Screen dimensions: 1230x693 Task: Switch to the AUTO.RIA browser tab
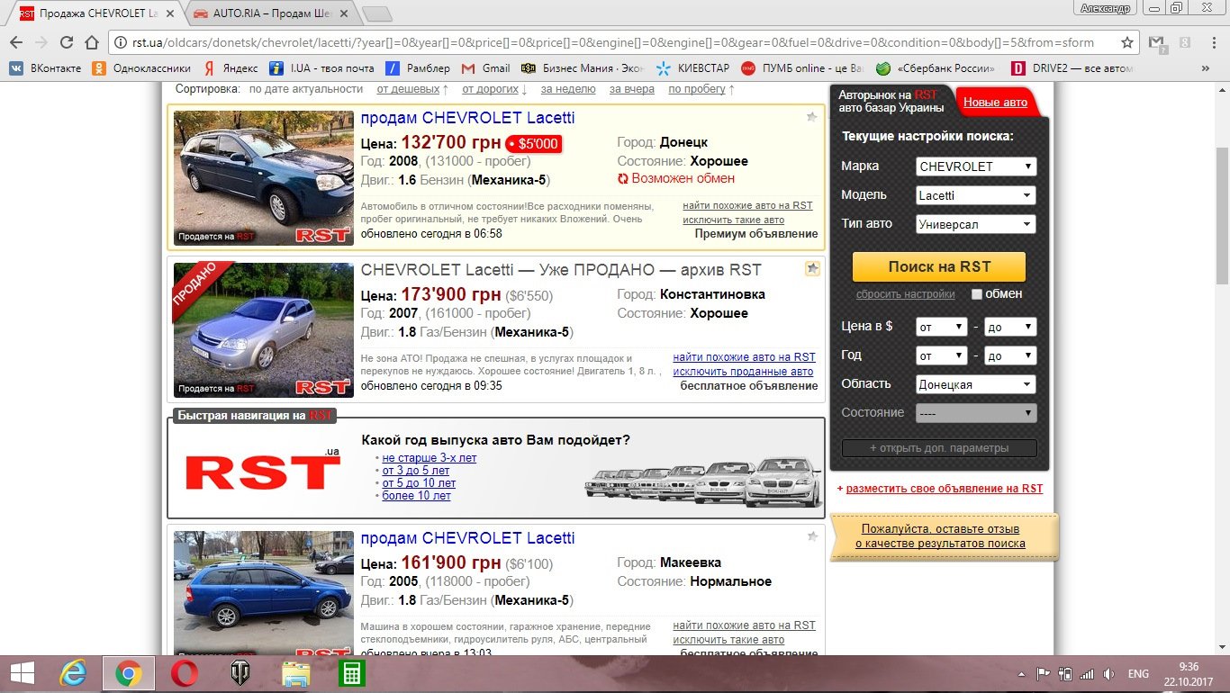pyautogui.click(x=274, y=13)
